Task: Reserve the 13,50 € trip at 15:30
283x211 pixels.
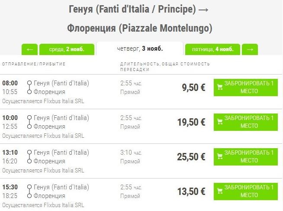Action: click(246, 191)
